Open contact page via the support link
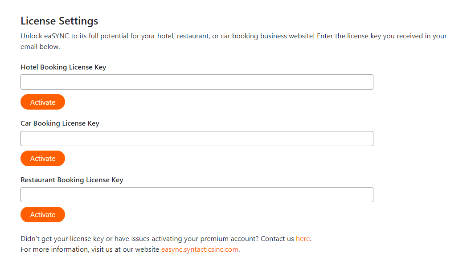The width and height of the screenshot is (475, 278). click(303, 238)
